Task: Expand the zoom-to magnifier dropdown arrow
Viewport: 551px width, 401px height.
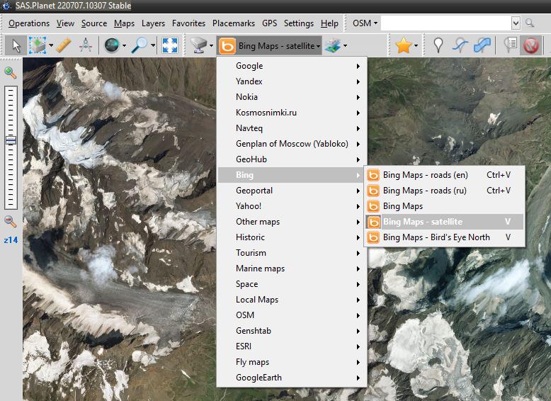Action: click(153, 45)
